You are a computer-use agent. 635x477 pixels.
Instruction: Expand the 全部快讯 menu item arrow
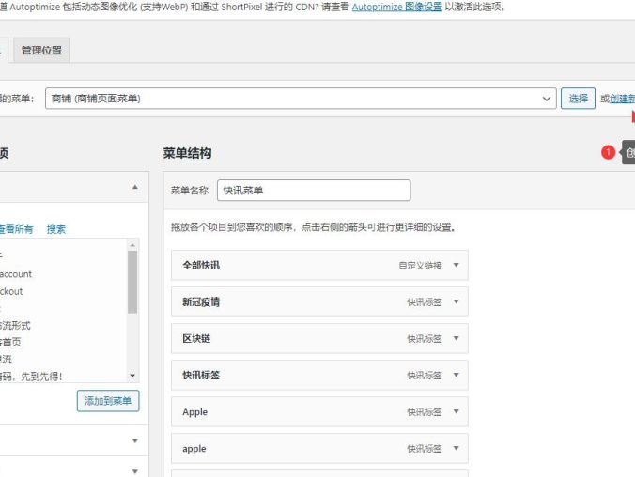pos(456,265)
